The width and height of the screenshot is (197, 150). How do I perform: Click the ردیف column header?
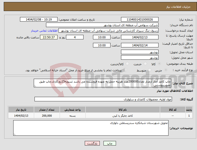coord(189,110)
